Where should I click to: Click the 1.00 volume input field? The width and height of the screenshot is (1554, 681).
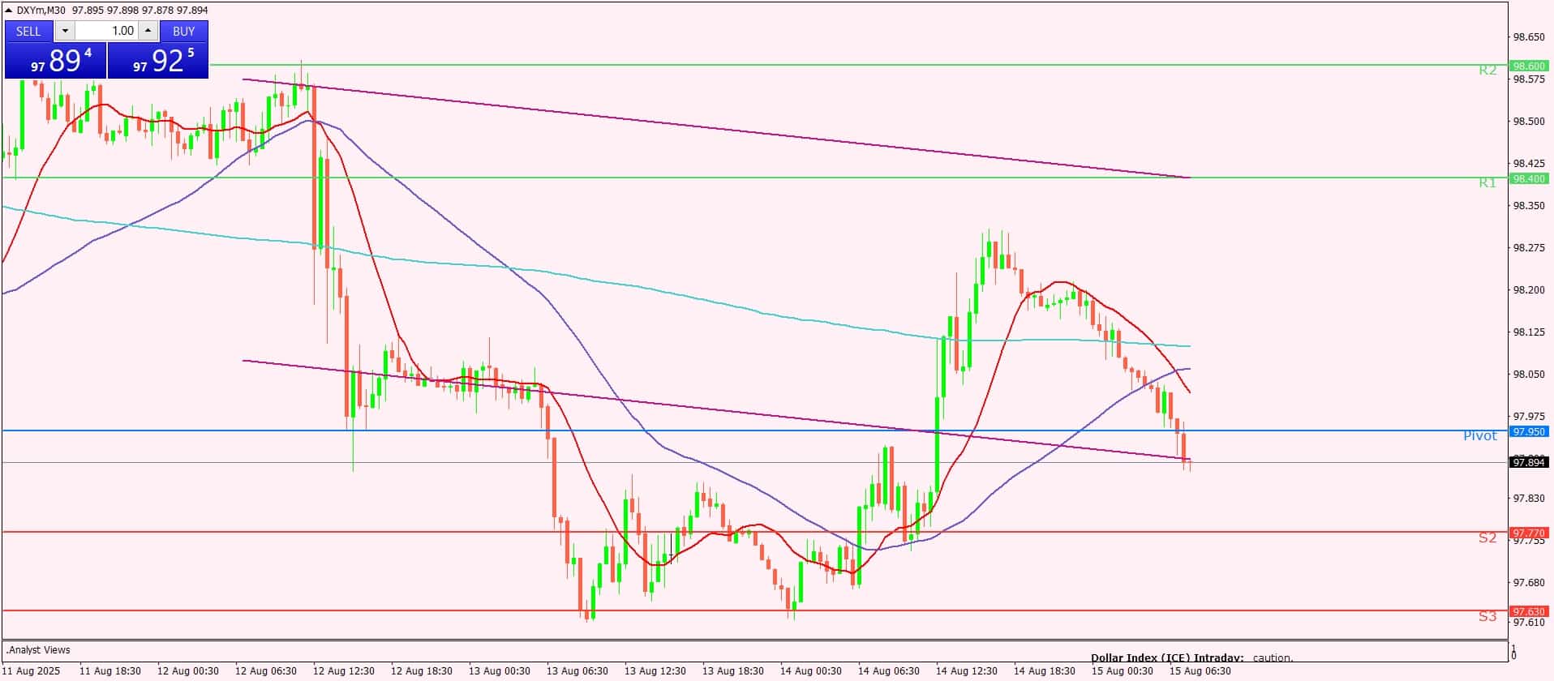click(x=107, y=31)
